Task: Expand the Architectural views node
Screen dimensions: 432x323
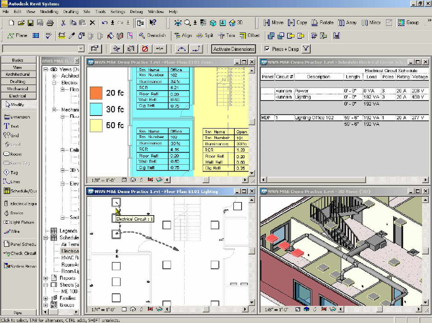Action: pyautogui.click(x=54, y=76)
